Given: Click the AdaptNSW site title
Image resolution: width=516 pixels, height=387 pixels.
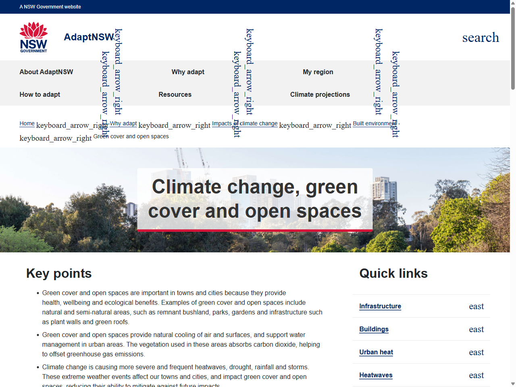Looking at the screenshot, I should (x=89, y=37).
